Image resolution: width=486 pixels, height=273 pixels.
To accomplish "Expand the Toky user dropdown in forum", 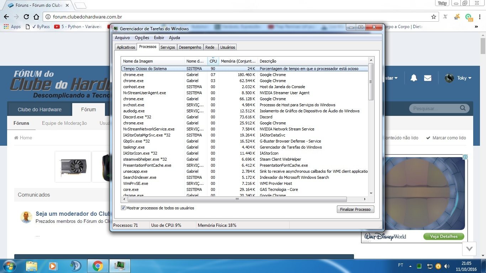I will tap(459, 78).
